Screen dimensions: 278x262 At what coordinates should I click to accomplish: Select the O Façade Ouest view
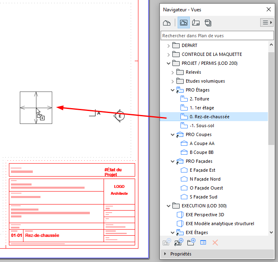click(x=206, y=188)
